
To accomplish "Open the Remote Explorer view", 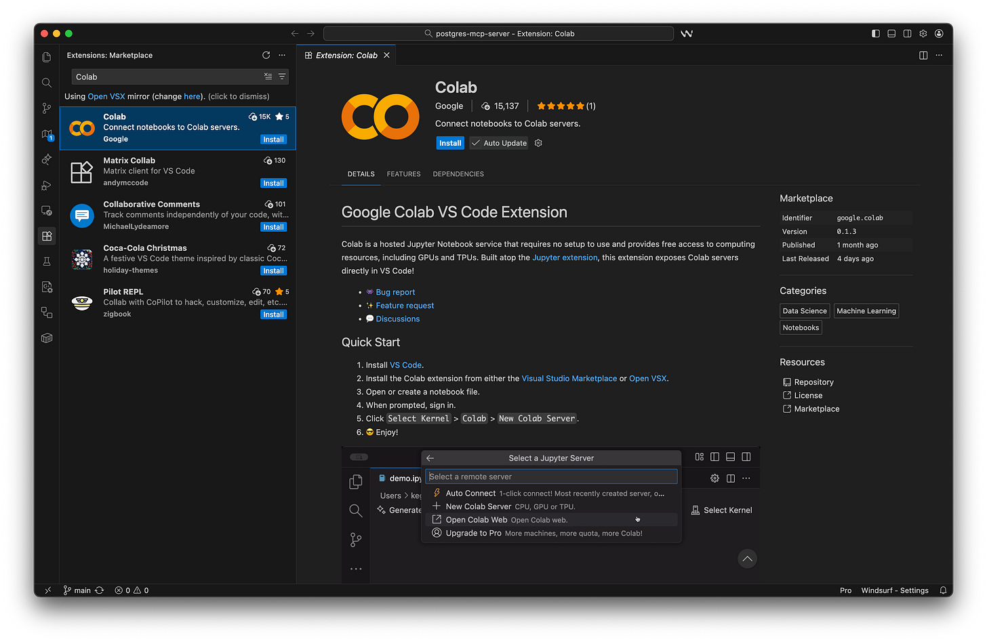I will click(x=47, y=211).
